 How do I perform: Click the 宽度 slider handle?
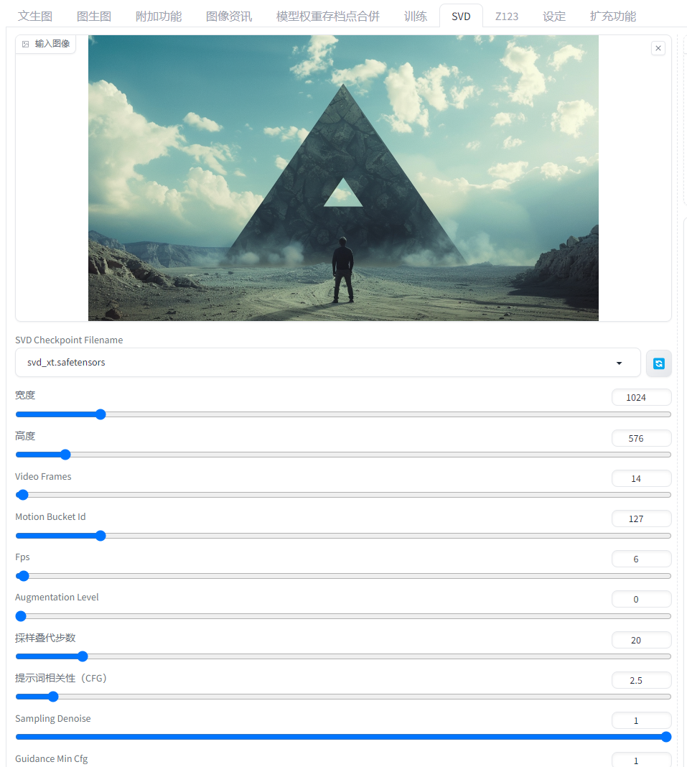pos(101,414)
